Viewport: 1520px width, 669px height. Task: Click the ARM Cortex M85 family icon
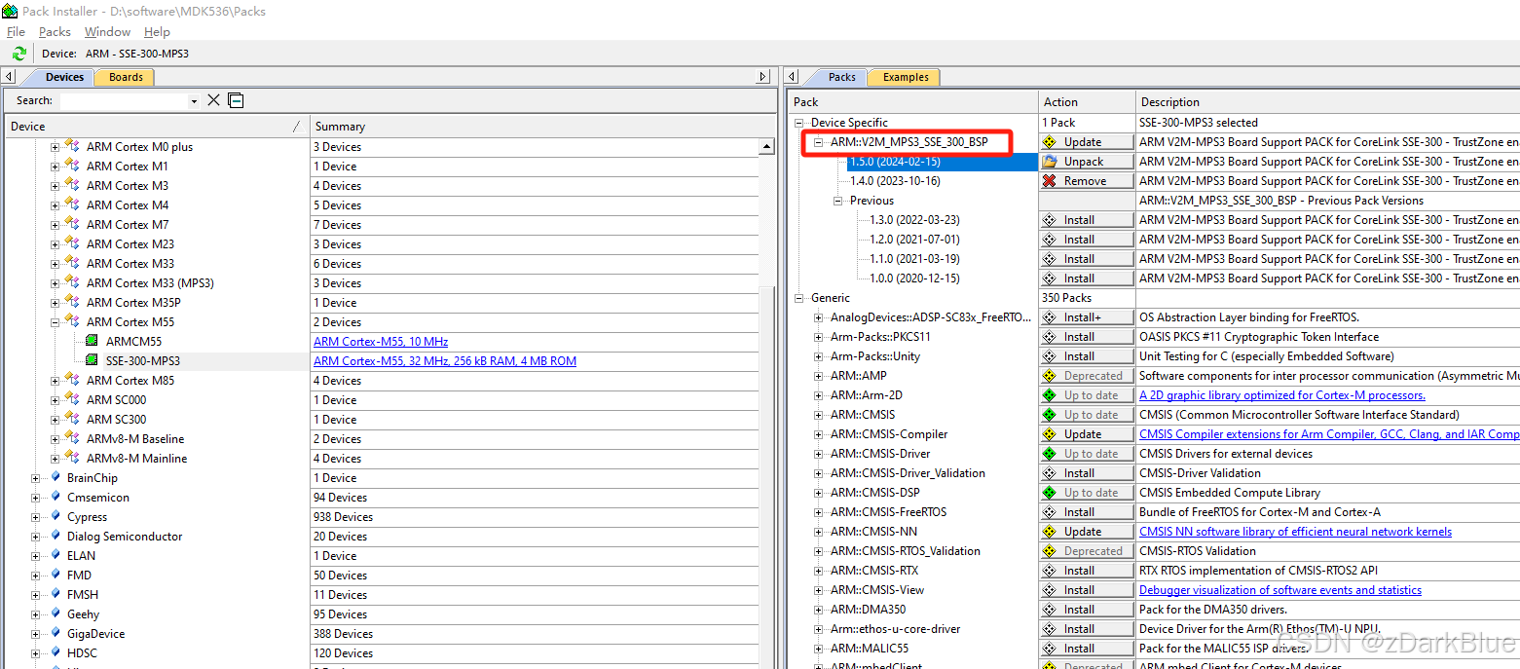click(x=72, y=380)
